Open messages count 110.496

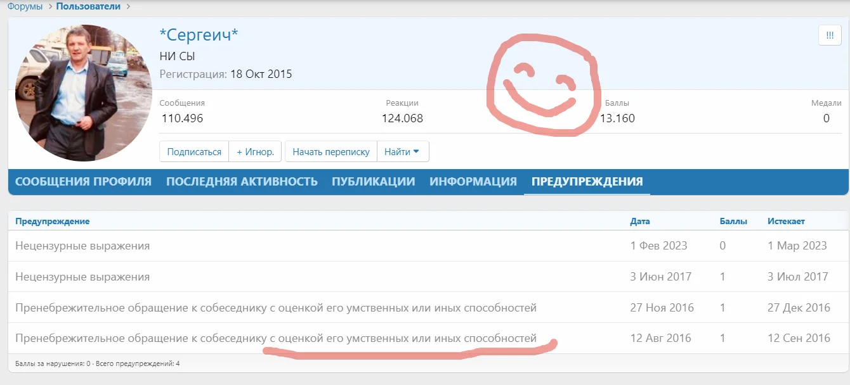click(x=182, y=118)
